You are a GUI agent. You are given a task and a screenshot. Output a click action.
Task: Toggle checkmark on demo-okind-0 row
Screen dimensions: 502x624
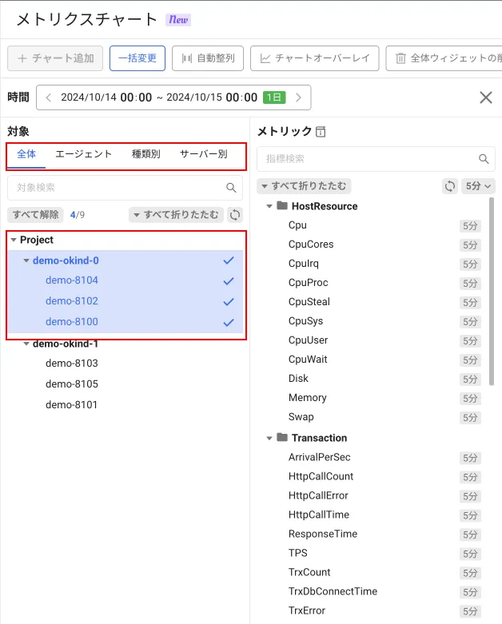tap(229, 260)
